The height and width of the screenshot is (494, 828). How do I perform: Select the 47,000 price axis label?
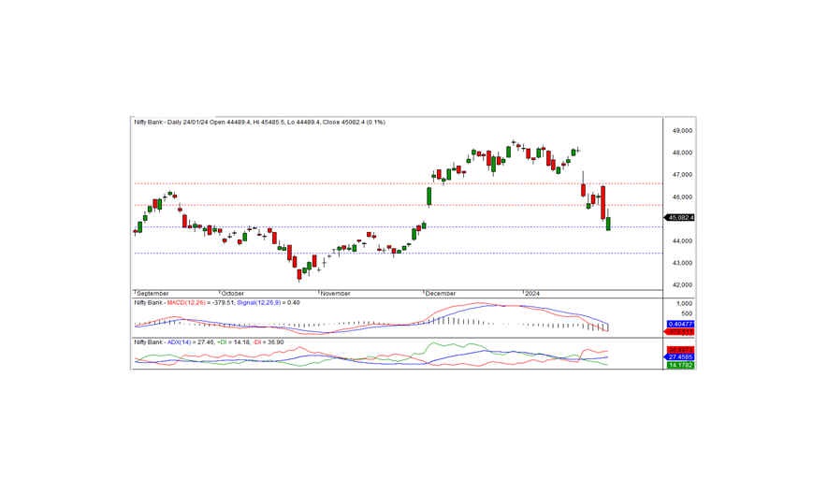pos(683,175)
